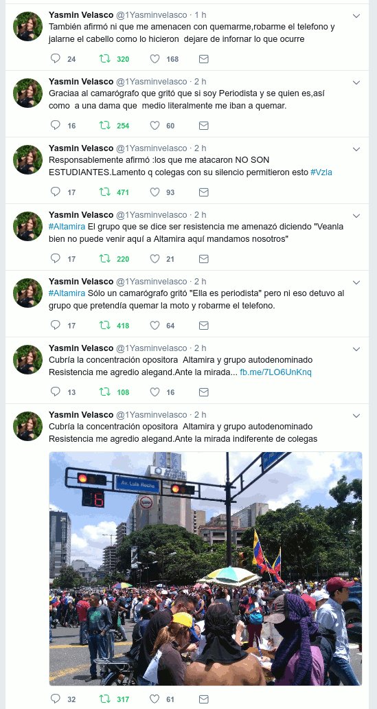This screenshot has height=709, width=377.
Task: Open the options chevron on the top tweet
Action: pyautogui.click(x=356, y=16)
